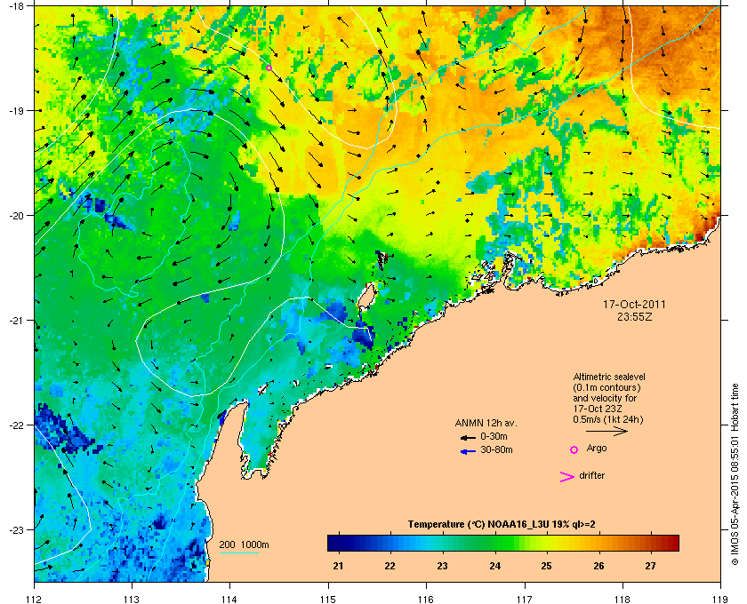Click the 'Argo' legend label

(597, 449)
